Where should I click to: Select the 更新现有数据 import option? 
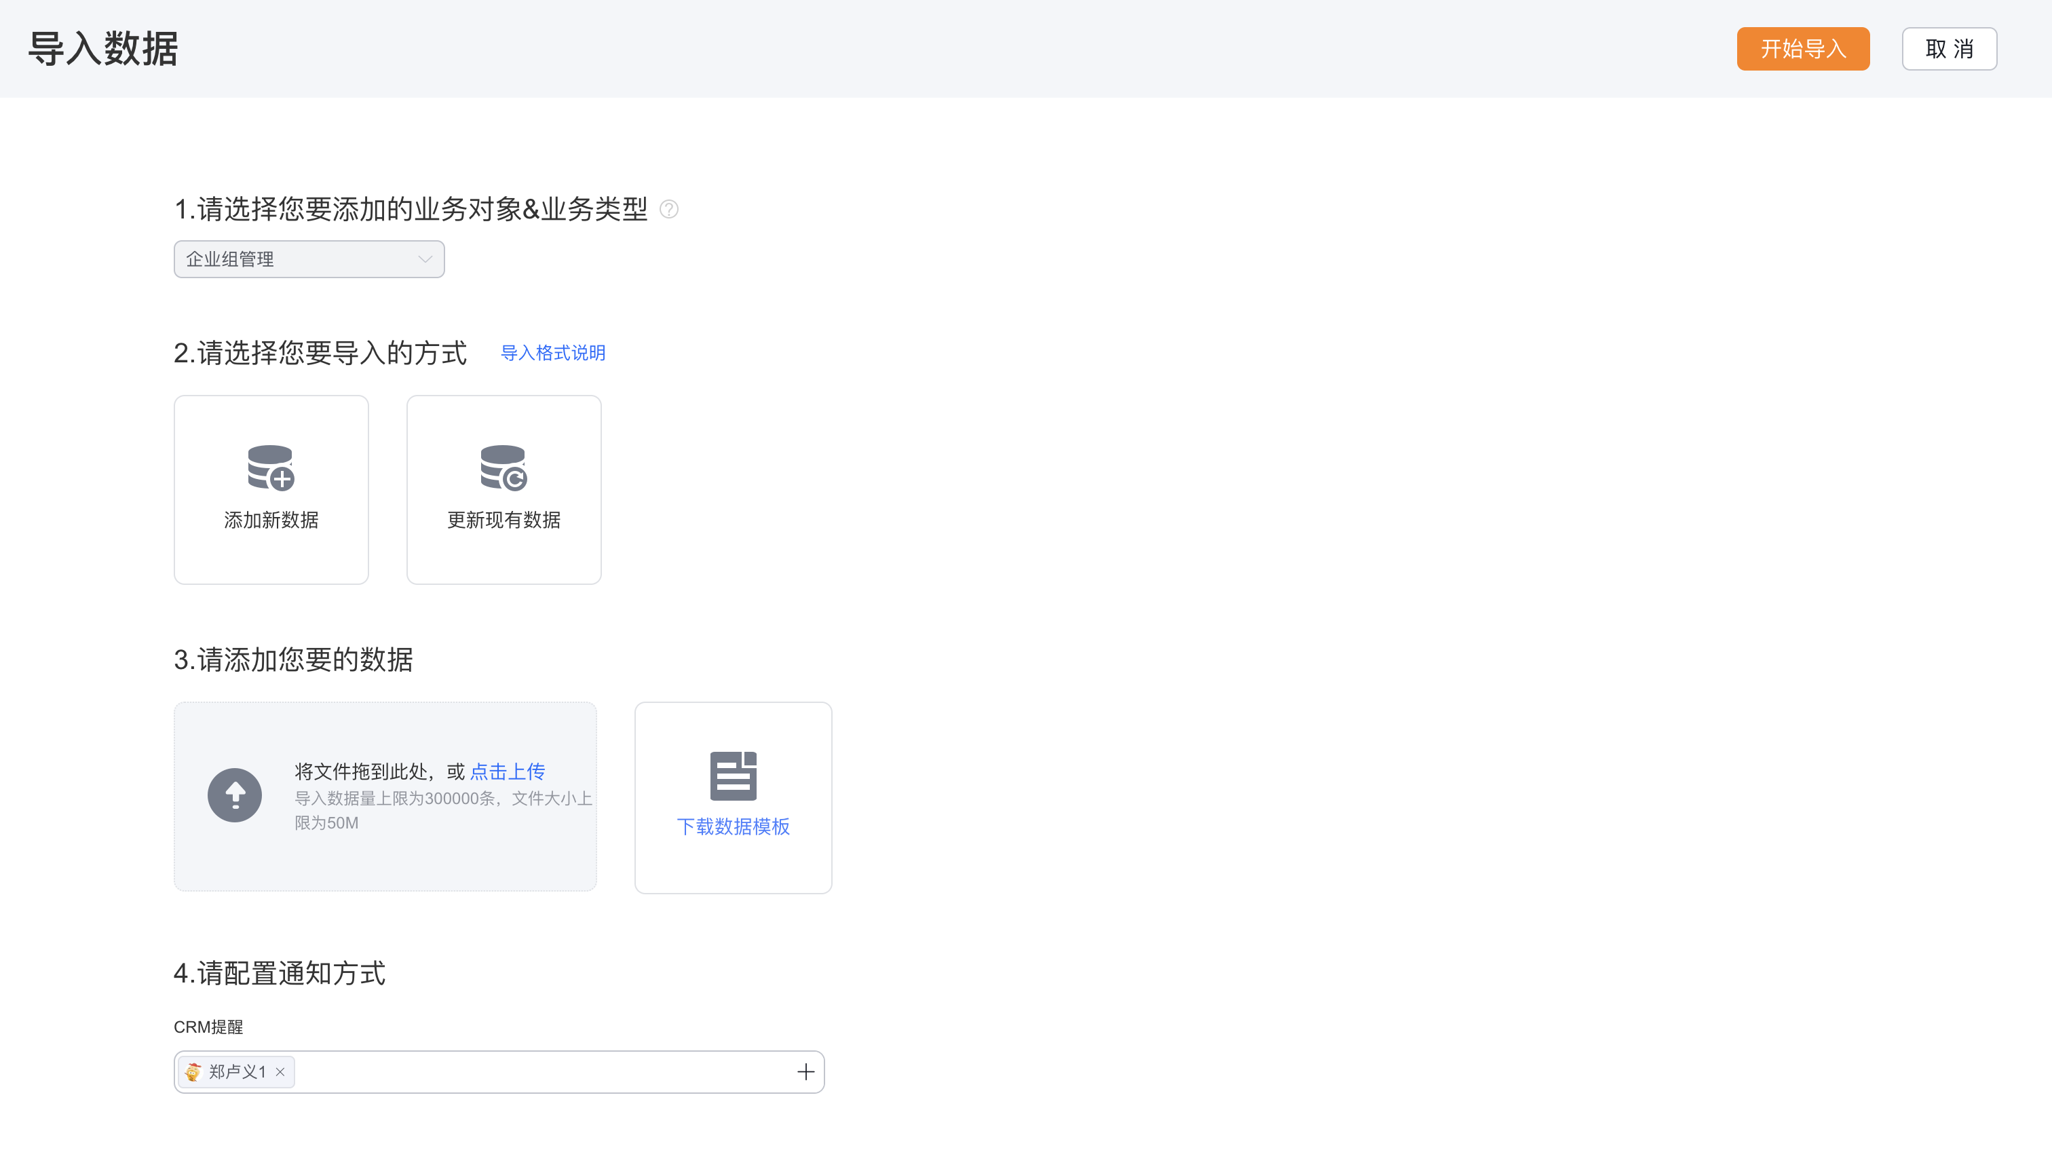pos(504,490)
